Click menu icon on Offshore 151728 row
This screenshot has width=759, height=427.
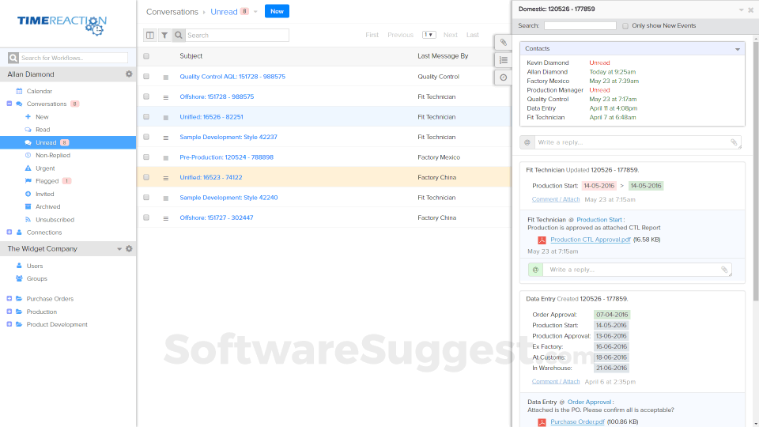click(x=165, y=97)
